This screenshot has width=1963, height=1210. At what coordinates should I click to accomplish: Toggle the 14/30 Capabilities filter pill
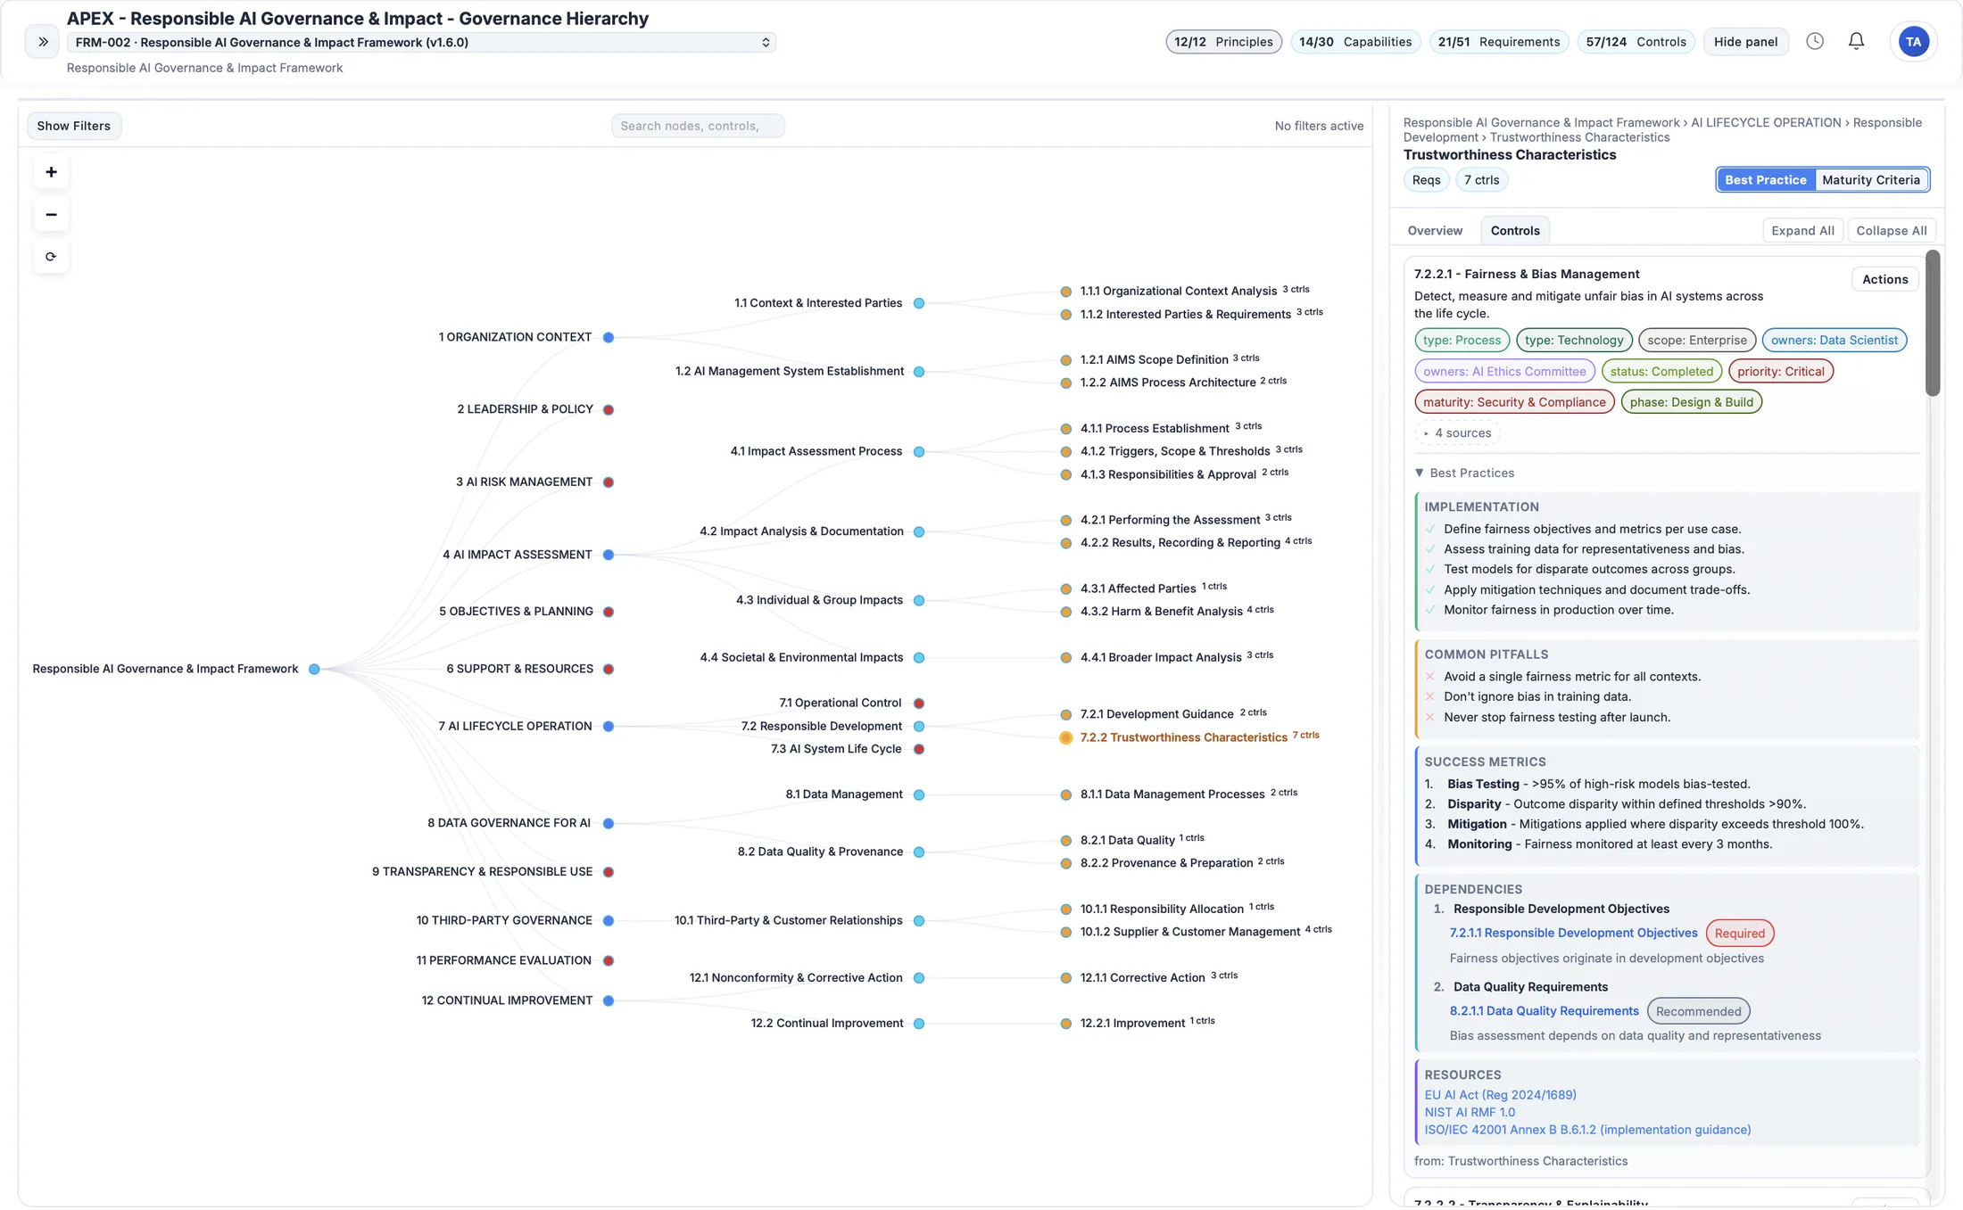[1355, 42]
